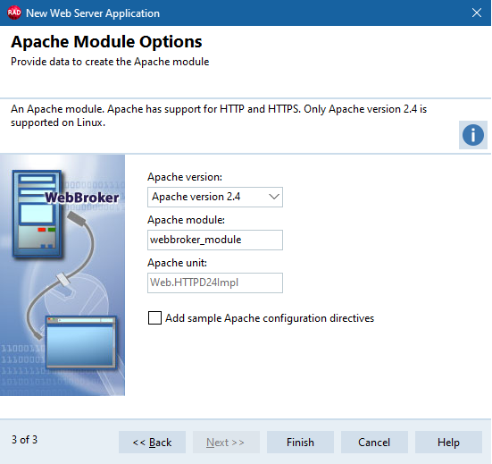Click the 'Apache version:' label
Viewport: 492px width, 464px height.
click(x=185, y=177)
